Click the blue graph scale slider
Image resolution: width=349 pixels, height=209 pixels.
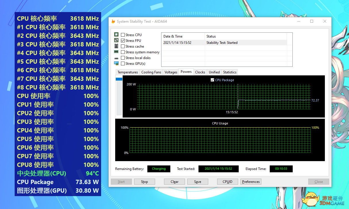(x=119, y=79)
